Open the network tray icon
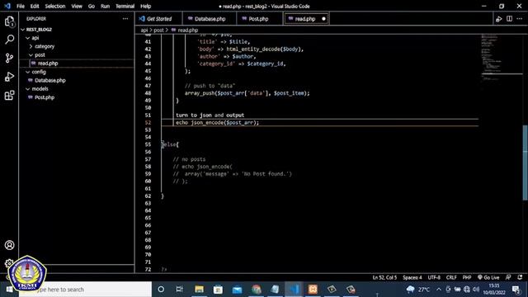Viewport: 528px width, 297px height. pyautogui.click(x=467, y=290)
